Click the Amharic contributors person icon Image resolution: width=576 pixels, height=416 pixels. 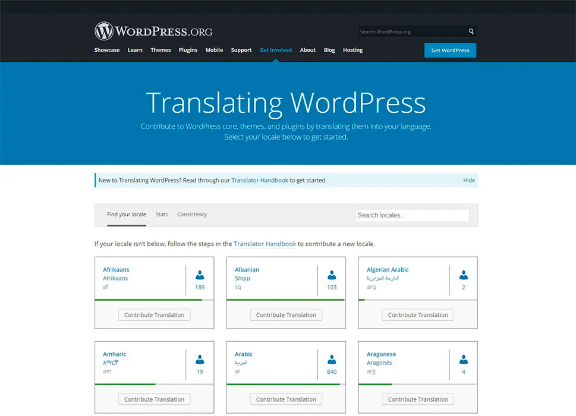(x=200, y=360)
